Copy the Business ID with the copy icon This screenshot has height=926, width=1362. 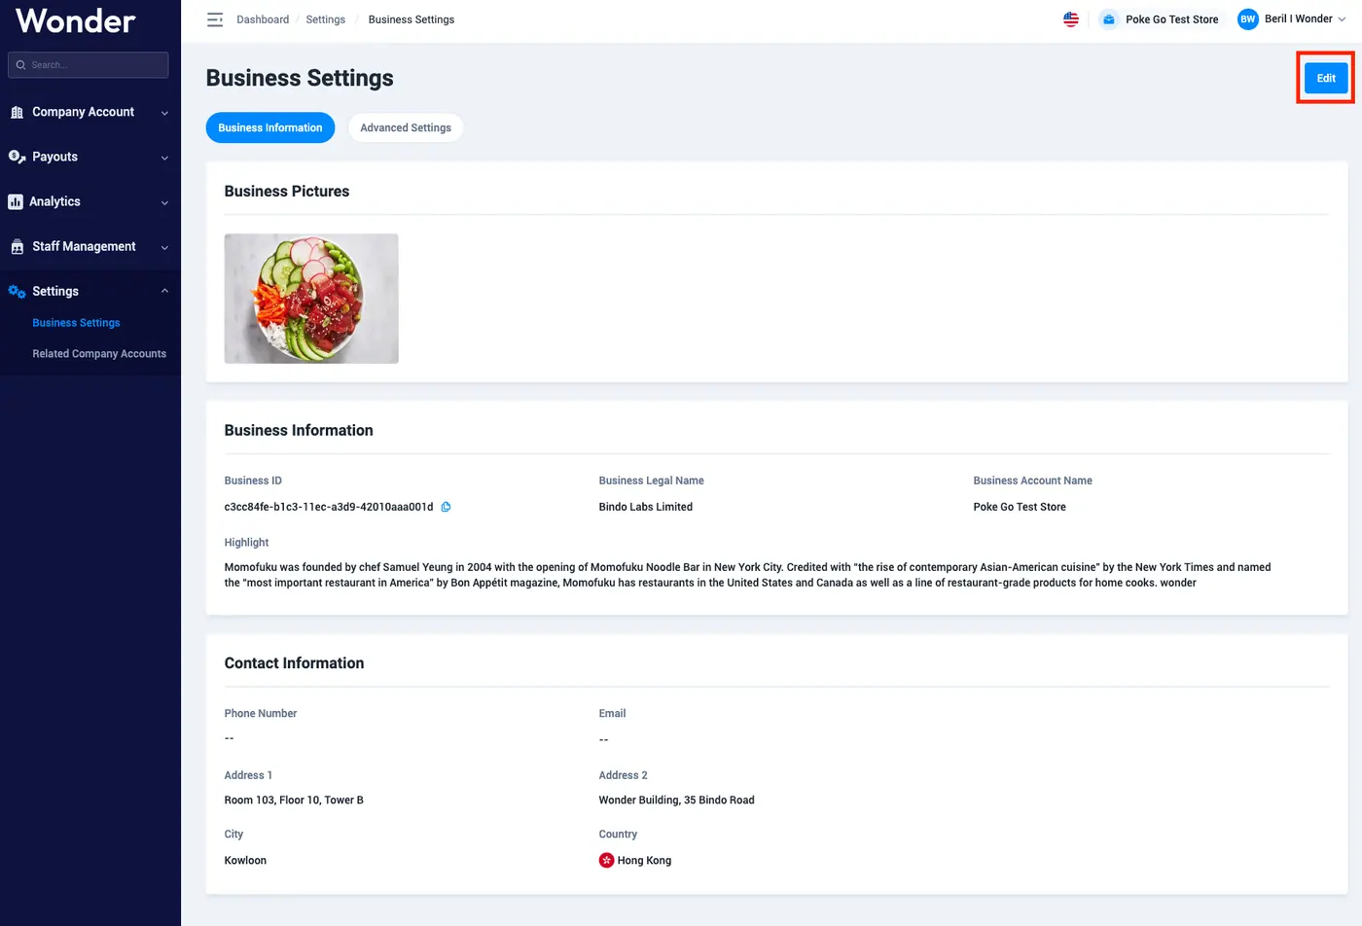tap(446, 507)
